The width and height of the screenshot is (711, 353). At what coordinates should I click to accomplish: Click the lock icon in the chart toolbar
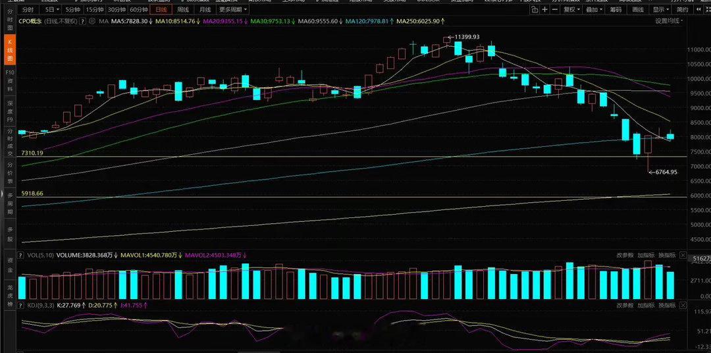(x=535, y=9)
